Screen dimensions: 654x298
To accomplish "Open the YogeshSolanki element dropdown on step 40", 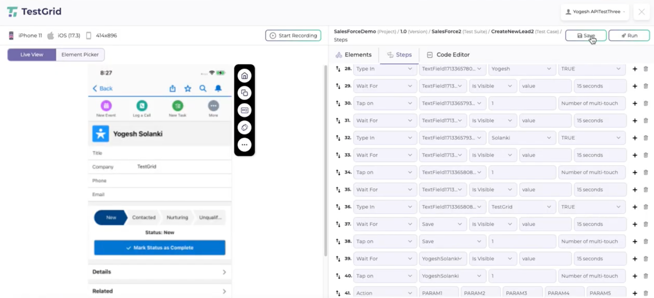I will point(452,276).
